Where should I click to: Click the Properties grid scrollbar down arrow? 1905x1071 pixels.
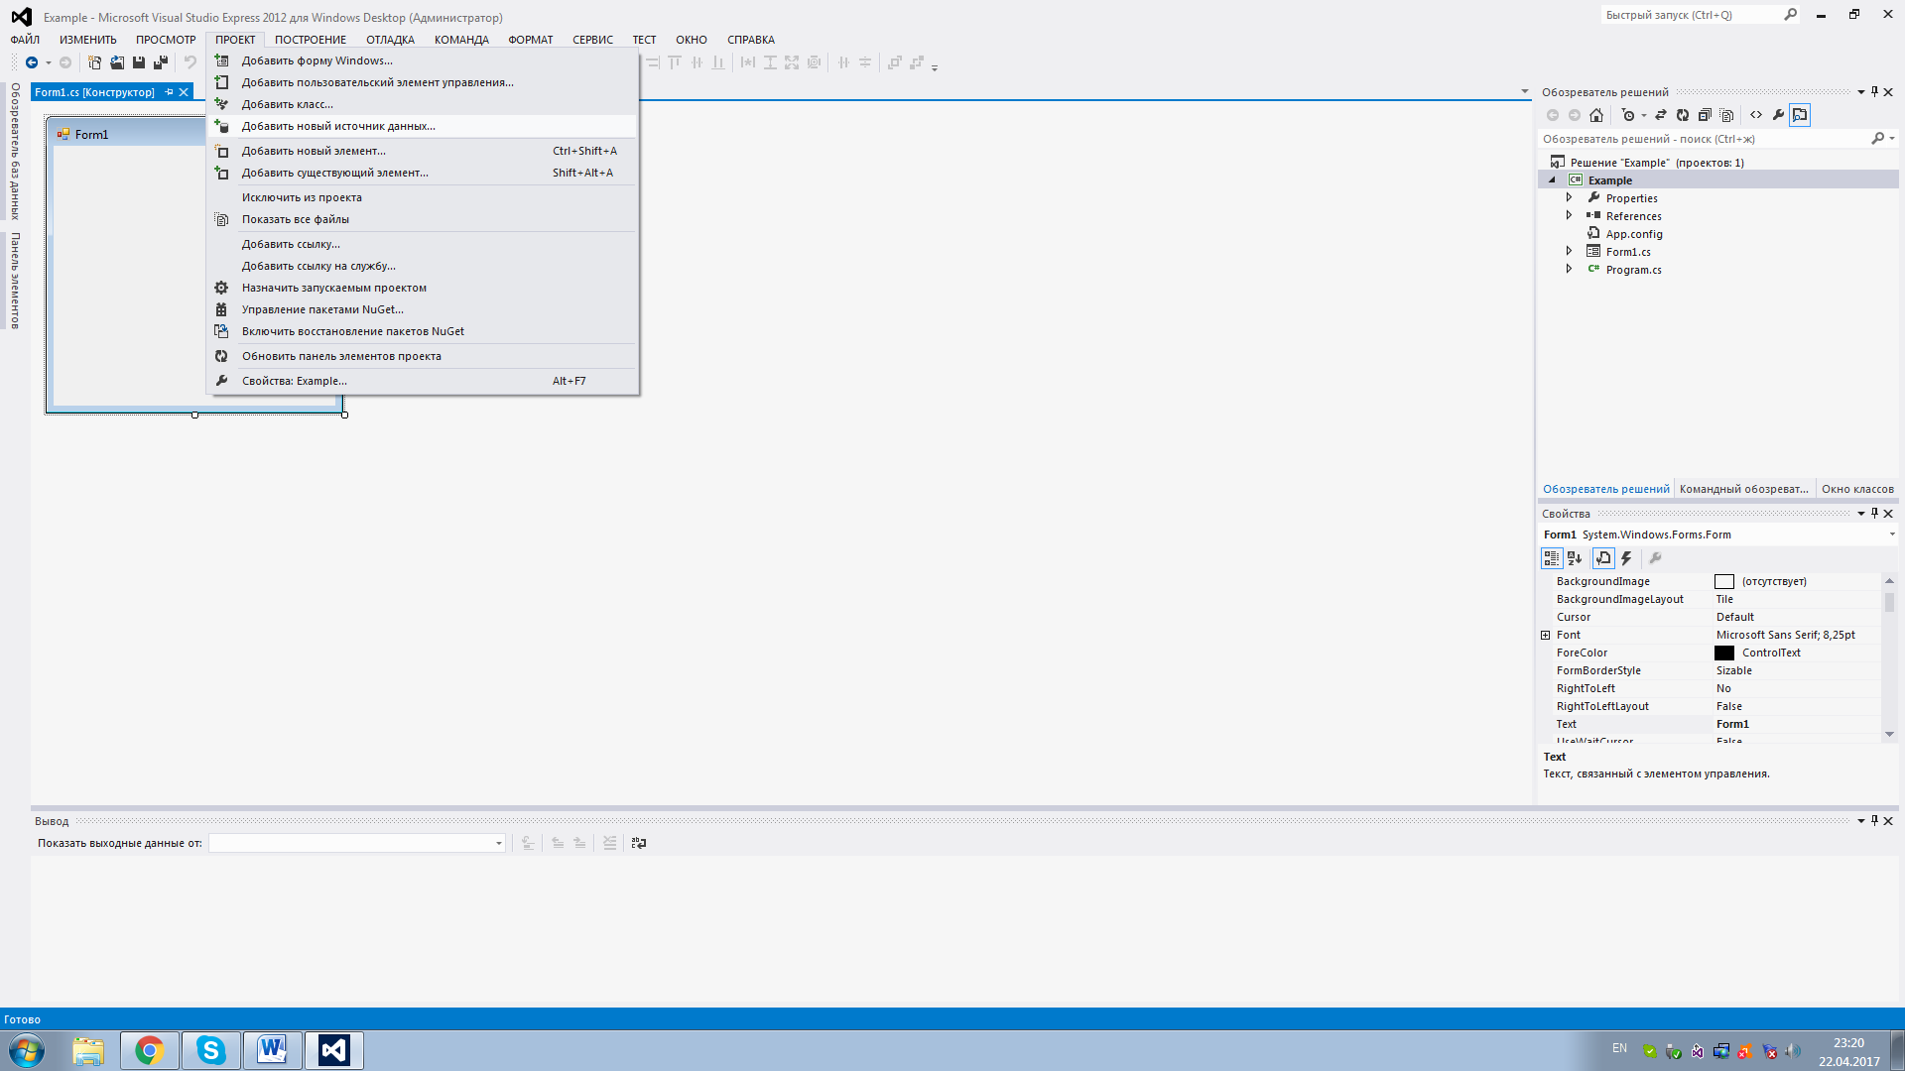(x=1889, y=734)
